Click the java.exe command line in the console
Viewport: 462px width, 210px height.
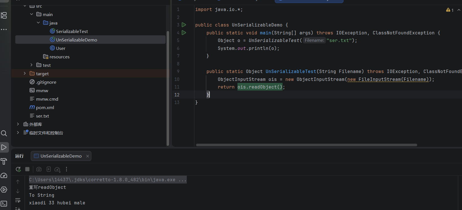point(108,180)
